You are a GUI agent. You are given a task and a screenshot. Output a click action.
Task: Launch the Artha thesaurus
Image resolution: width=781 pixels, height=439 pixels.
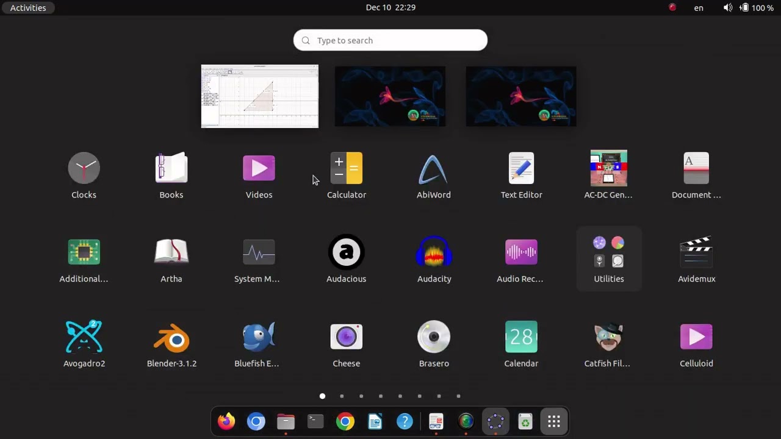pyautogui.click(x=171, y=260)
